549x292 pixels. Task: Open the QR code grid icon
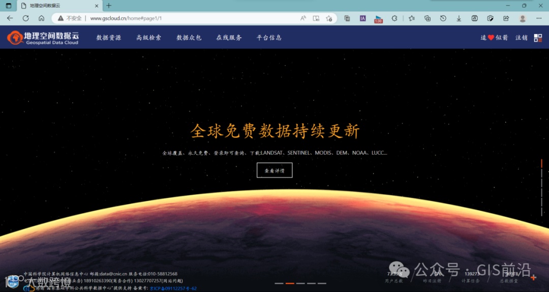tap(538, 38)
